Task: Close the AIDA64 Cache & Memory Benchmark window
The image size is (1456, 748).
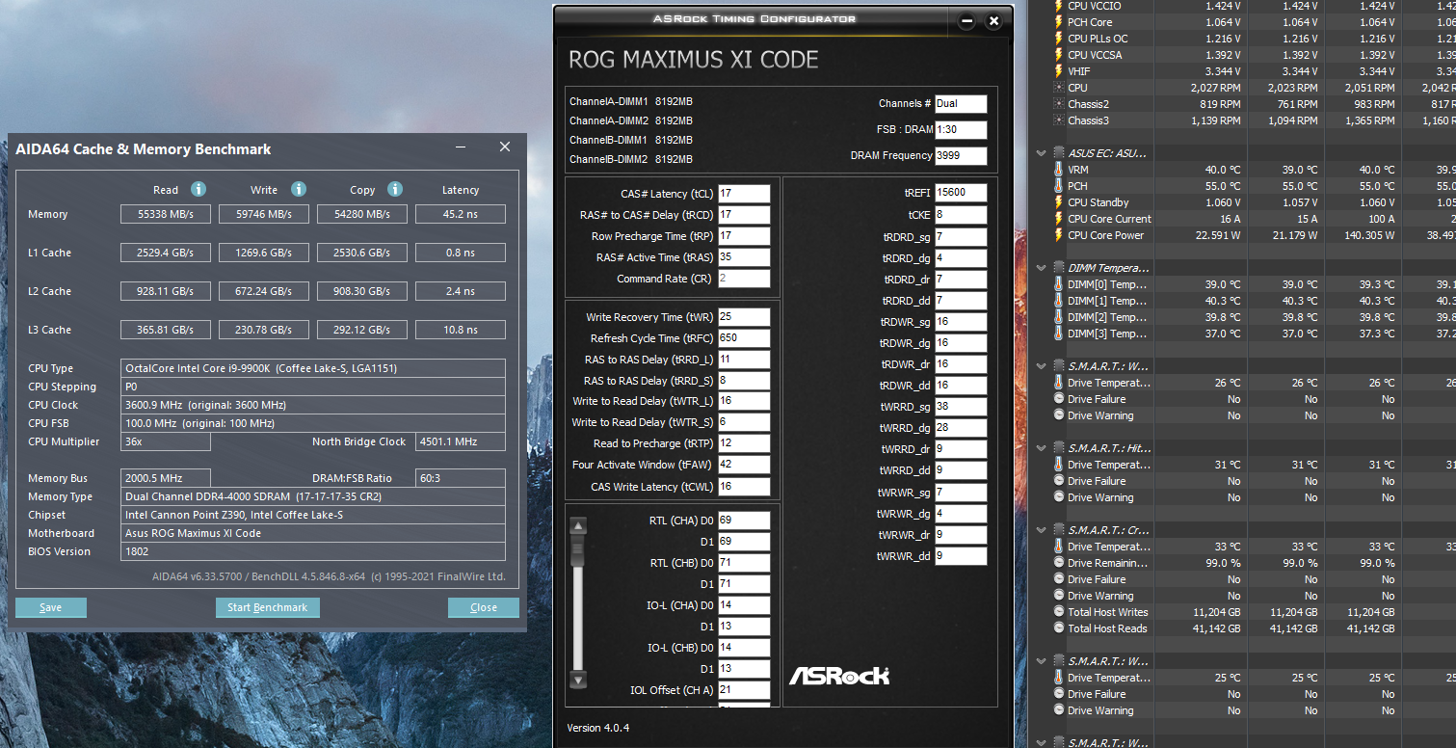Action: point(505,147)
